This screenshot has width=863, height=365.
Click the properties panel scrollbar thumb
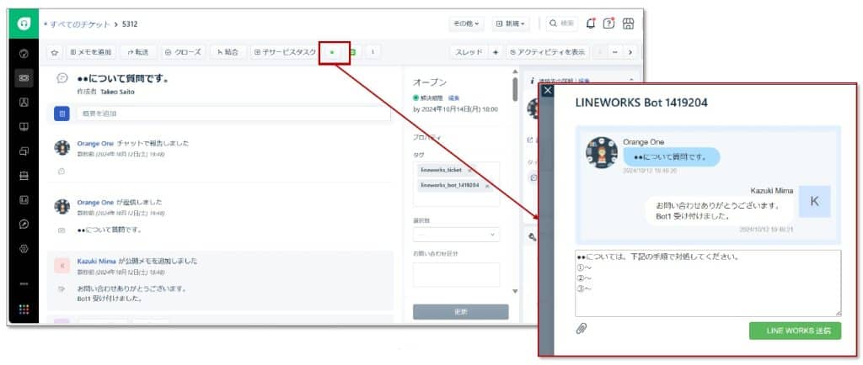click(515, 89)
